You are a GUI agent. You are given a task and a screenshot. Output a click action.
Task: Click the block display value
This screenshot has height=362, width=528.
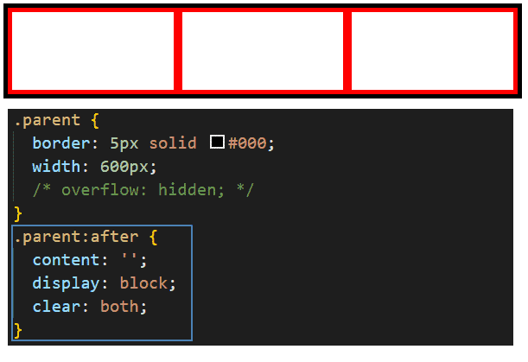coord(143,283)
